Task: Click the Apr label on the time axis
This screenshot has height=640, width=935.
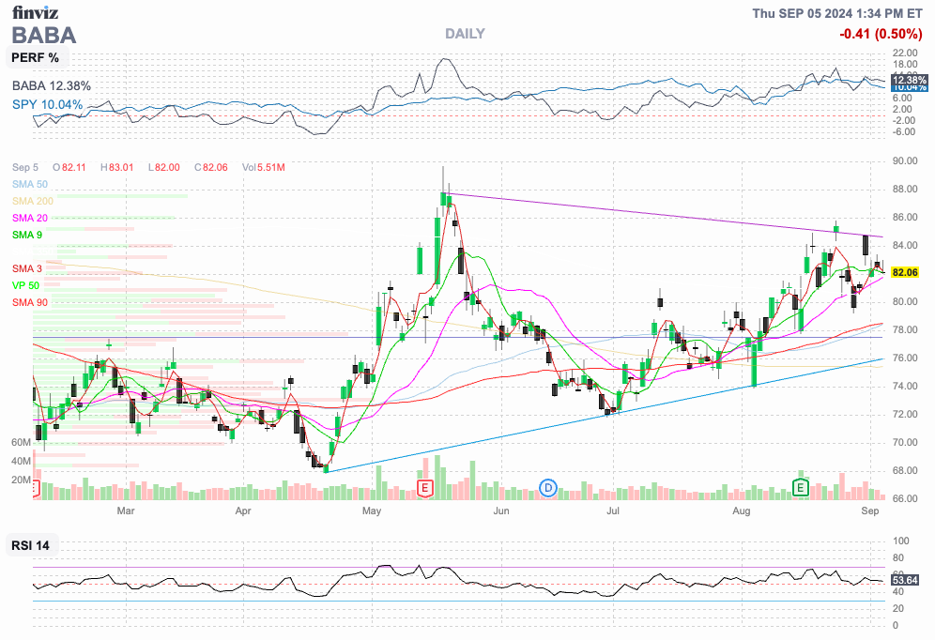Action: (243, 510)
